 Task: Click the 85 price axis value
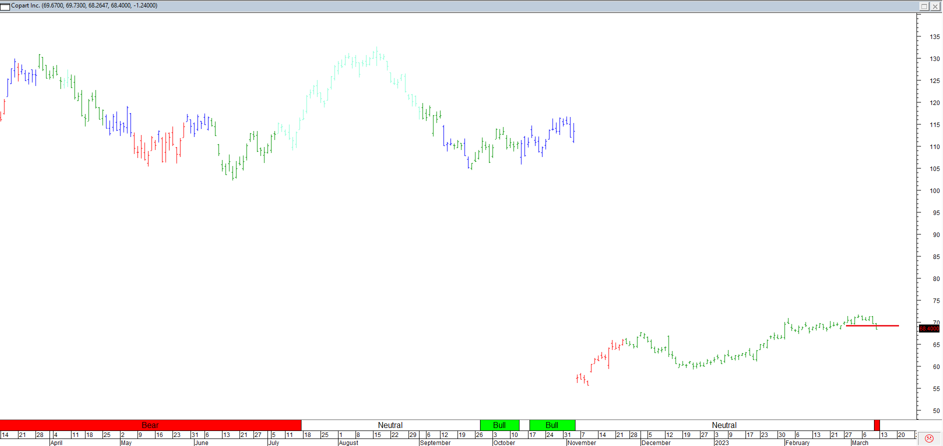(936, 257)
